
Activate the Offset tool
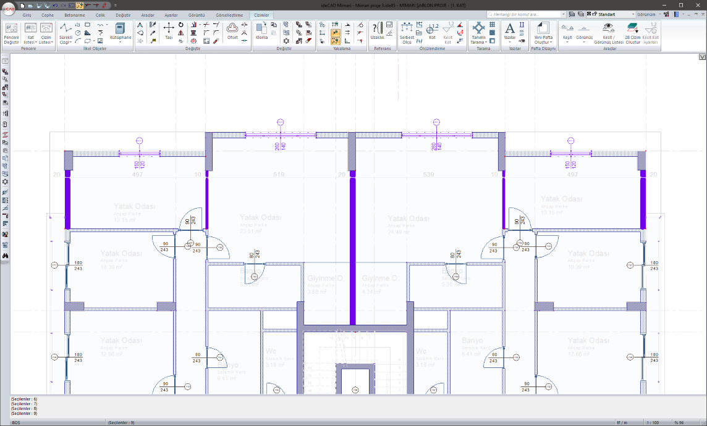tap(232, 31)
